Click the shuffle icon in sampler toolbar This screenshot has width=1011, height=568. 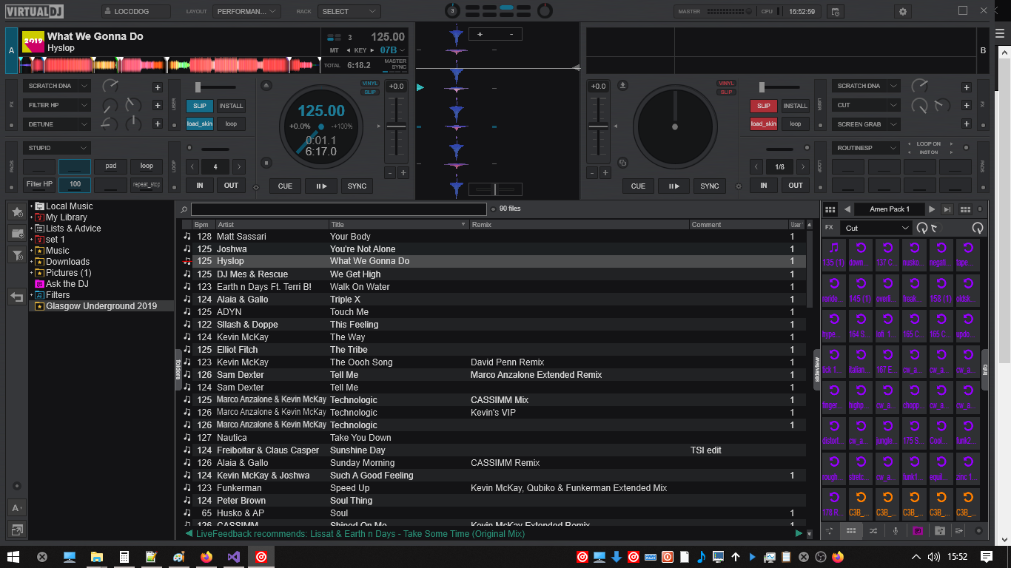(x=873, y=531)
